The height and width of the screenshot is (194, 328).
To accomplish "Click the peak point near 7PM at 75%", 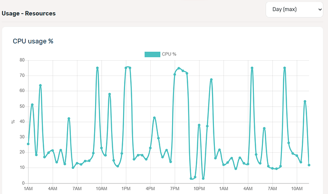I will coord(179,68).
